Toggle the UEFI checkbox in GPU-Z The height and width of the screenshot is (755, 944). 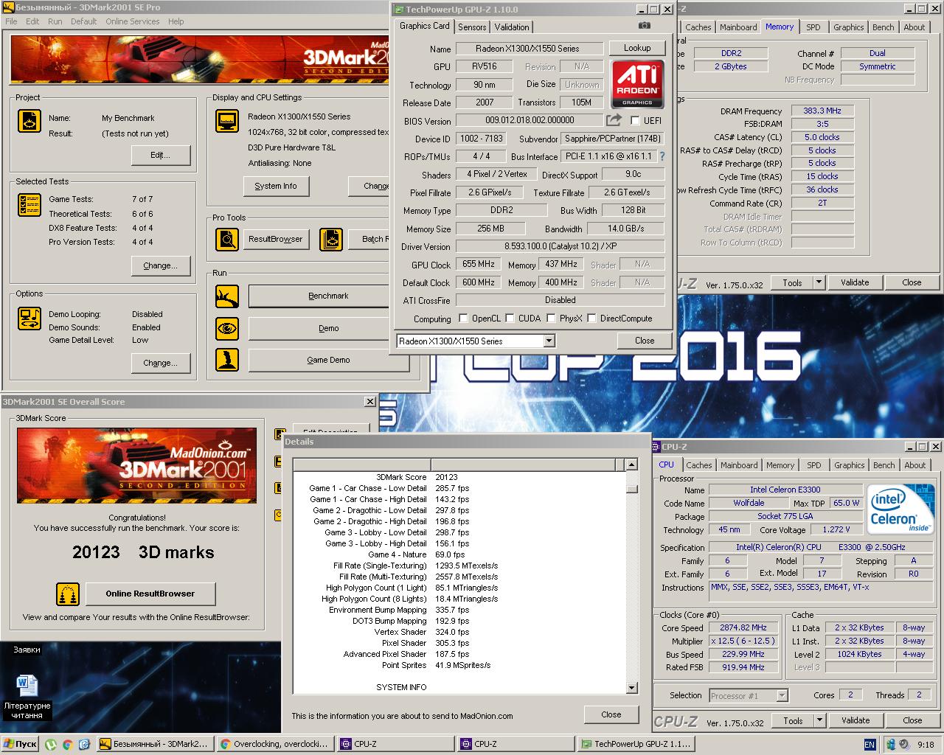coord(635,120)
